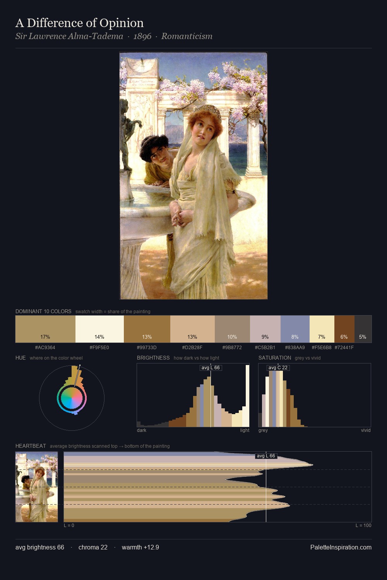Screen dimensions: 387x580
Task: Click hex code #C5B2B1 text
Action: coord(265,348)
